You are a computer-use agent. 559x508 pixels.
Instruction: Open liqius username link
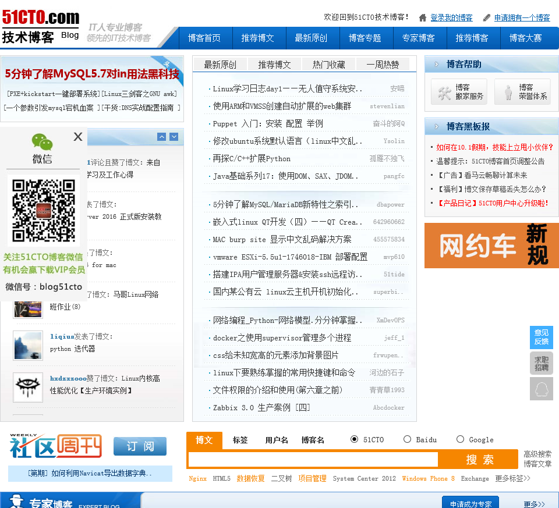tap(62, 336)
